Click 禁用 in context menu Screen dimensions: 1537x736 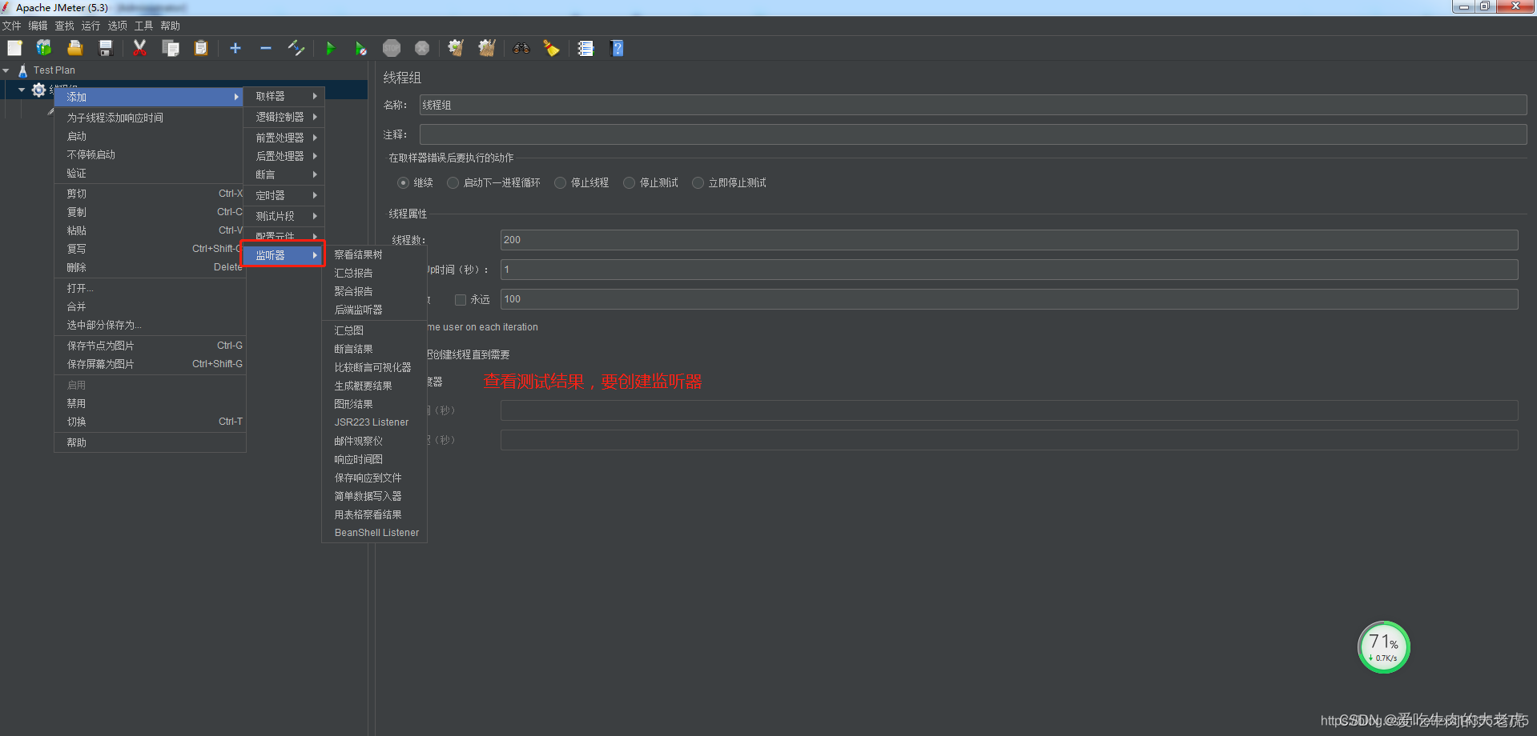[150, 403]
